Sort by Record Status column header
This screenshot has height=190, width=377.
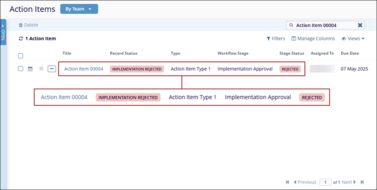point(123,53)
